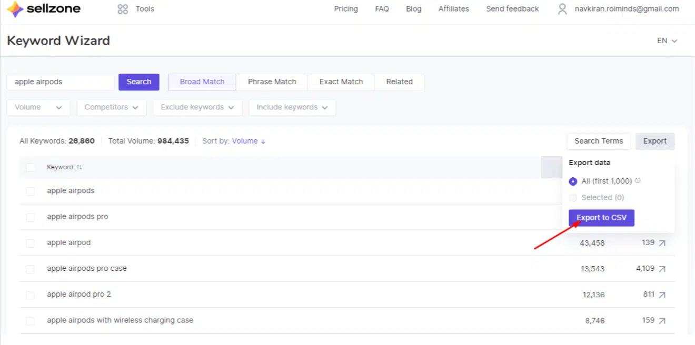695x345 pixels.
Task: Open external link arrow for wireless charging case row
Action: pyautogui.click(x=662, y=320)
